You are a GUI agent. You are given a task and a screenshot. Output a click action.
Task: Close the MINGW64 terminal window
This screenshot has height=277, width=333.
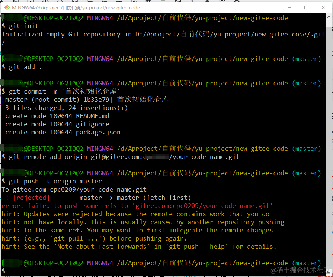pos(323,8)
